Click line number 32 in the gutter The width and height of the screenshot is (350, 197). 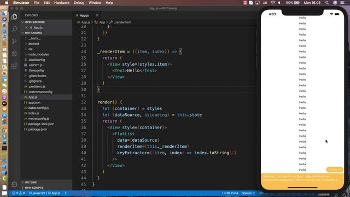(84, 102)
